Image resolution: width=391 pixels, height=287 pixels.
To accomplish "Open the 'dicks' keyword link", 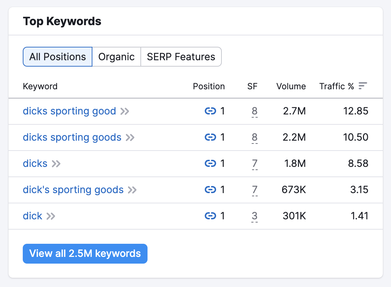I will click(x=35, y=163).
